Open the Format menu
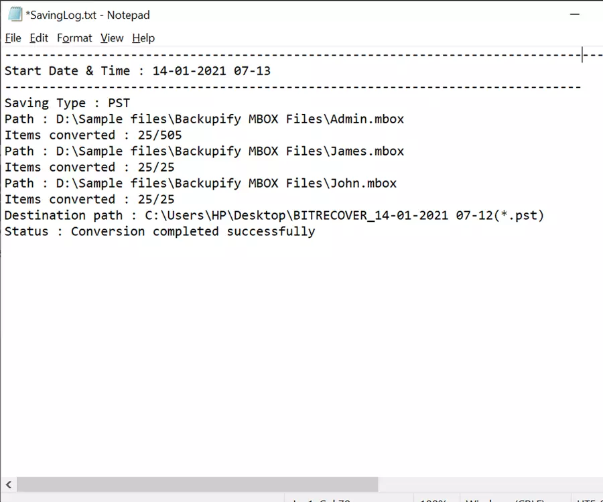 pyautogui.click(x=74, y=38)
